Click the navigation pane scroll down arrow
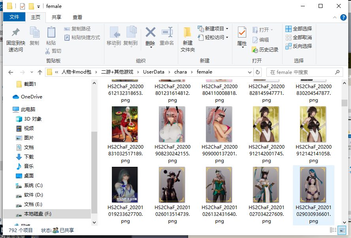The height and width of the screenshot is (238, 351). [94, 222]
